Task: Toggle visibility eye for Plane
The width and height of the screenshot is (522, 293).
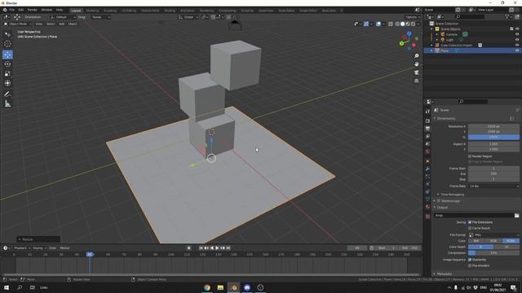Action: click(517, 50)
